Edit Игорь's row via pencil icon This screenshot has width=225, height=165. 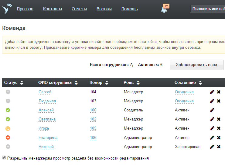point(212,128)
